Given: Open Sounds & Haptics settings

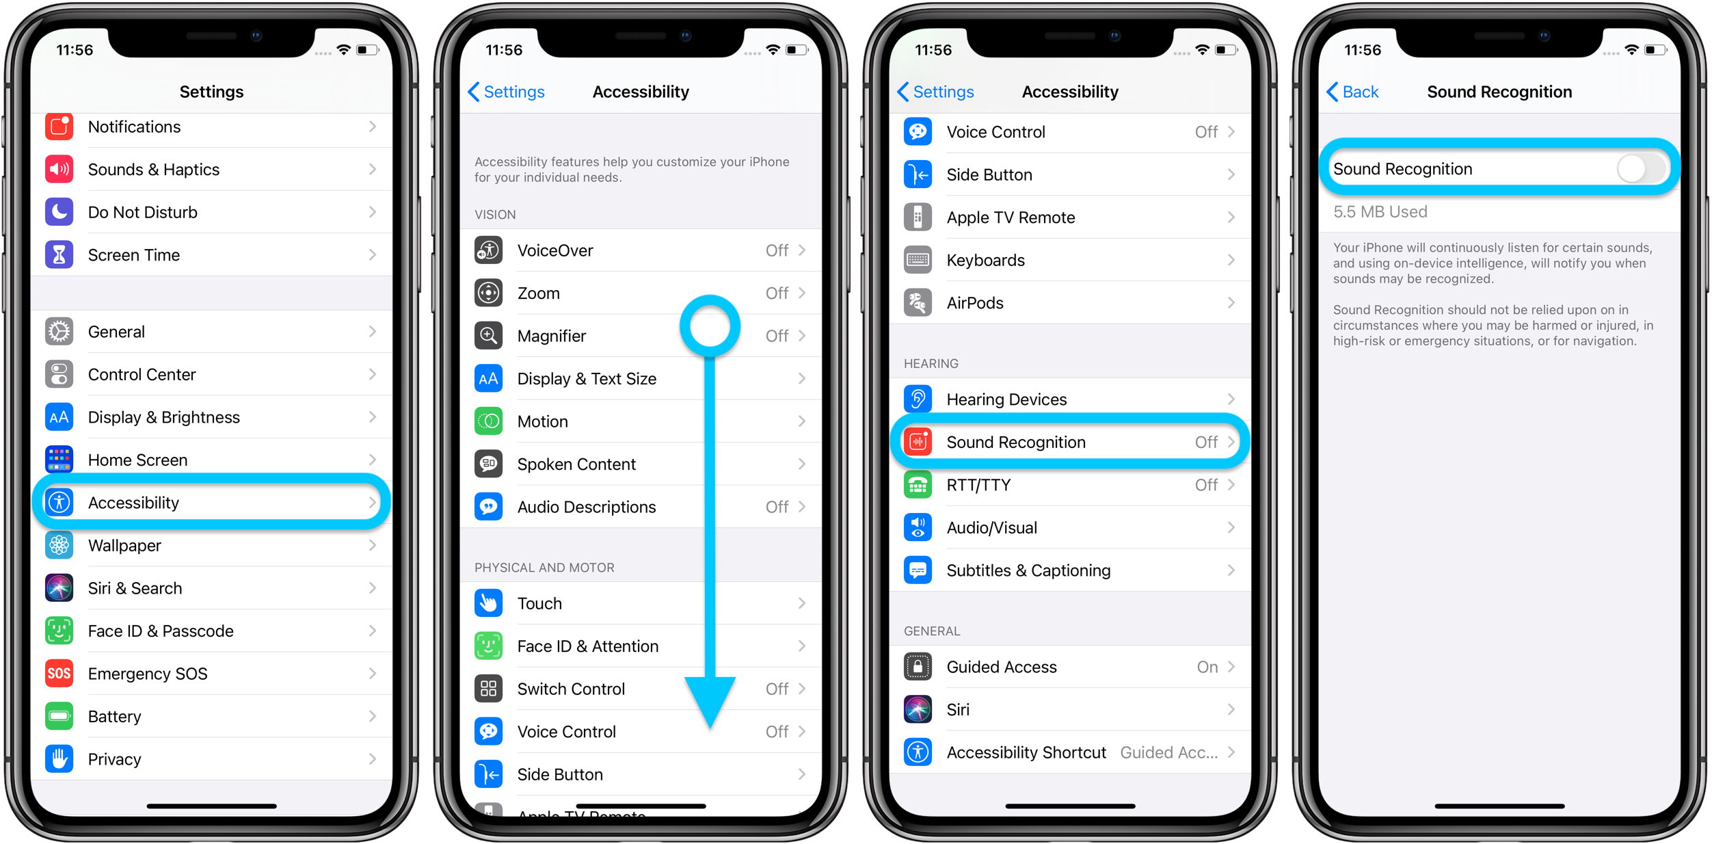Looking at the screenshot, I should tap(214, 172).
